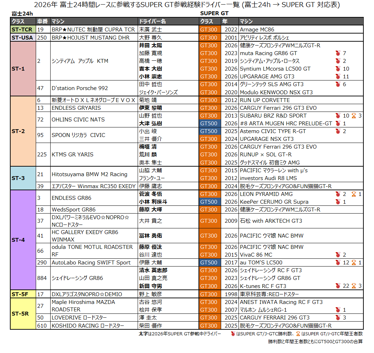Click machine name BRP★NUTEC 制動屋 CUPRA TCR
The width and height of the screenshot is (374, 353).
[x=93, y=30]
